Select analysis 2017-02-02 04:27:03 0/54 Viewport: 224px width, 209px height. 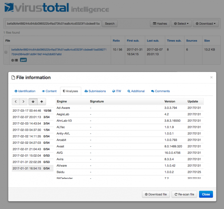click(x=32, y=143)
